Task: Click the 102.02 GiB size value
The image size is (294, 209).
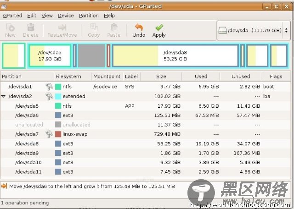Action: coord(167,96)
